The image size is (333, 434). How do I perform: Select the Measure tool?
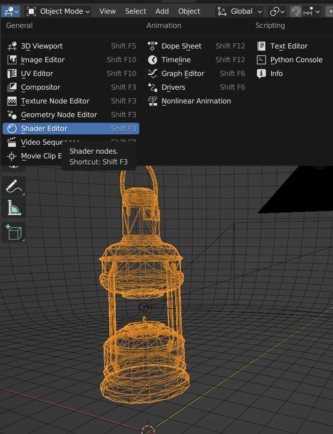pyautogui.click(x=14, y=209)
